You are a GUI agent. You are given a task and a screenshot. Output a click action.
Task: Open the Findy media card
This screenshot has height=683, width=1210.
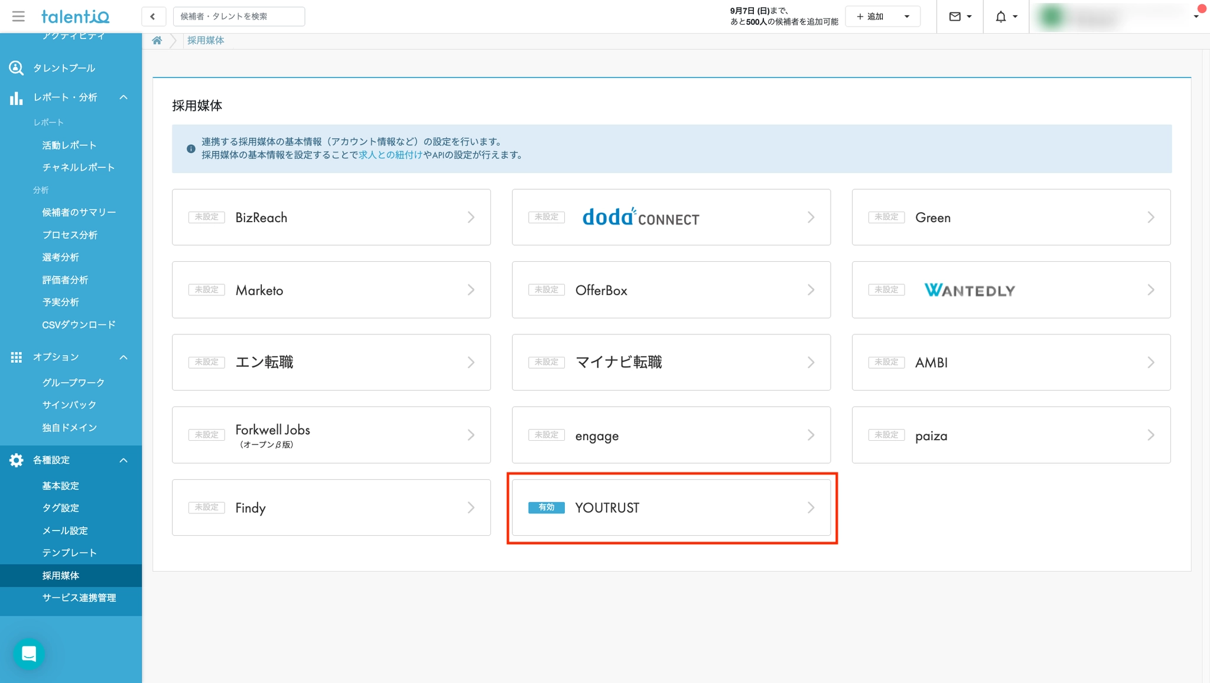pyautogui.click(x=331, y=508)
